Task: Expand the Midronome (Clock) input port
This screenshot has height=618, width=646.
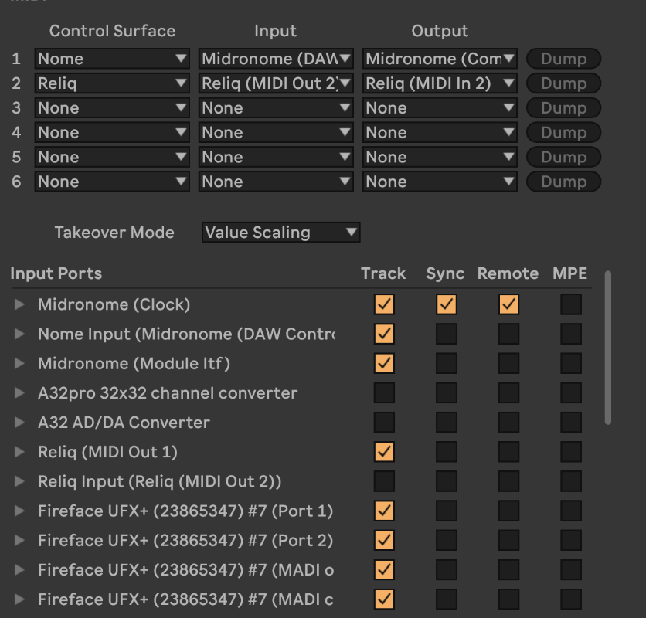Action: pos(20,304)
